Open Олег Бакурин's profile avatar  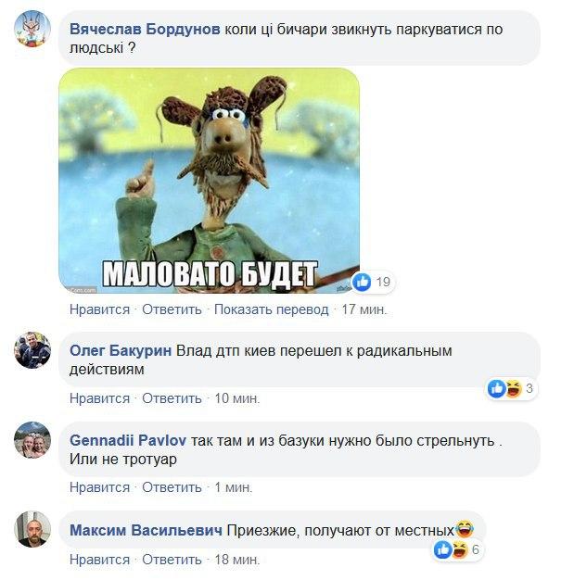32,350
